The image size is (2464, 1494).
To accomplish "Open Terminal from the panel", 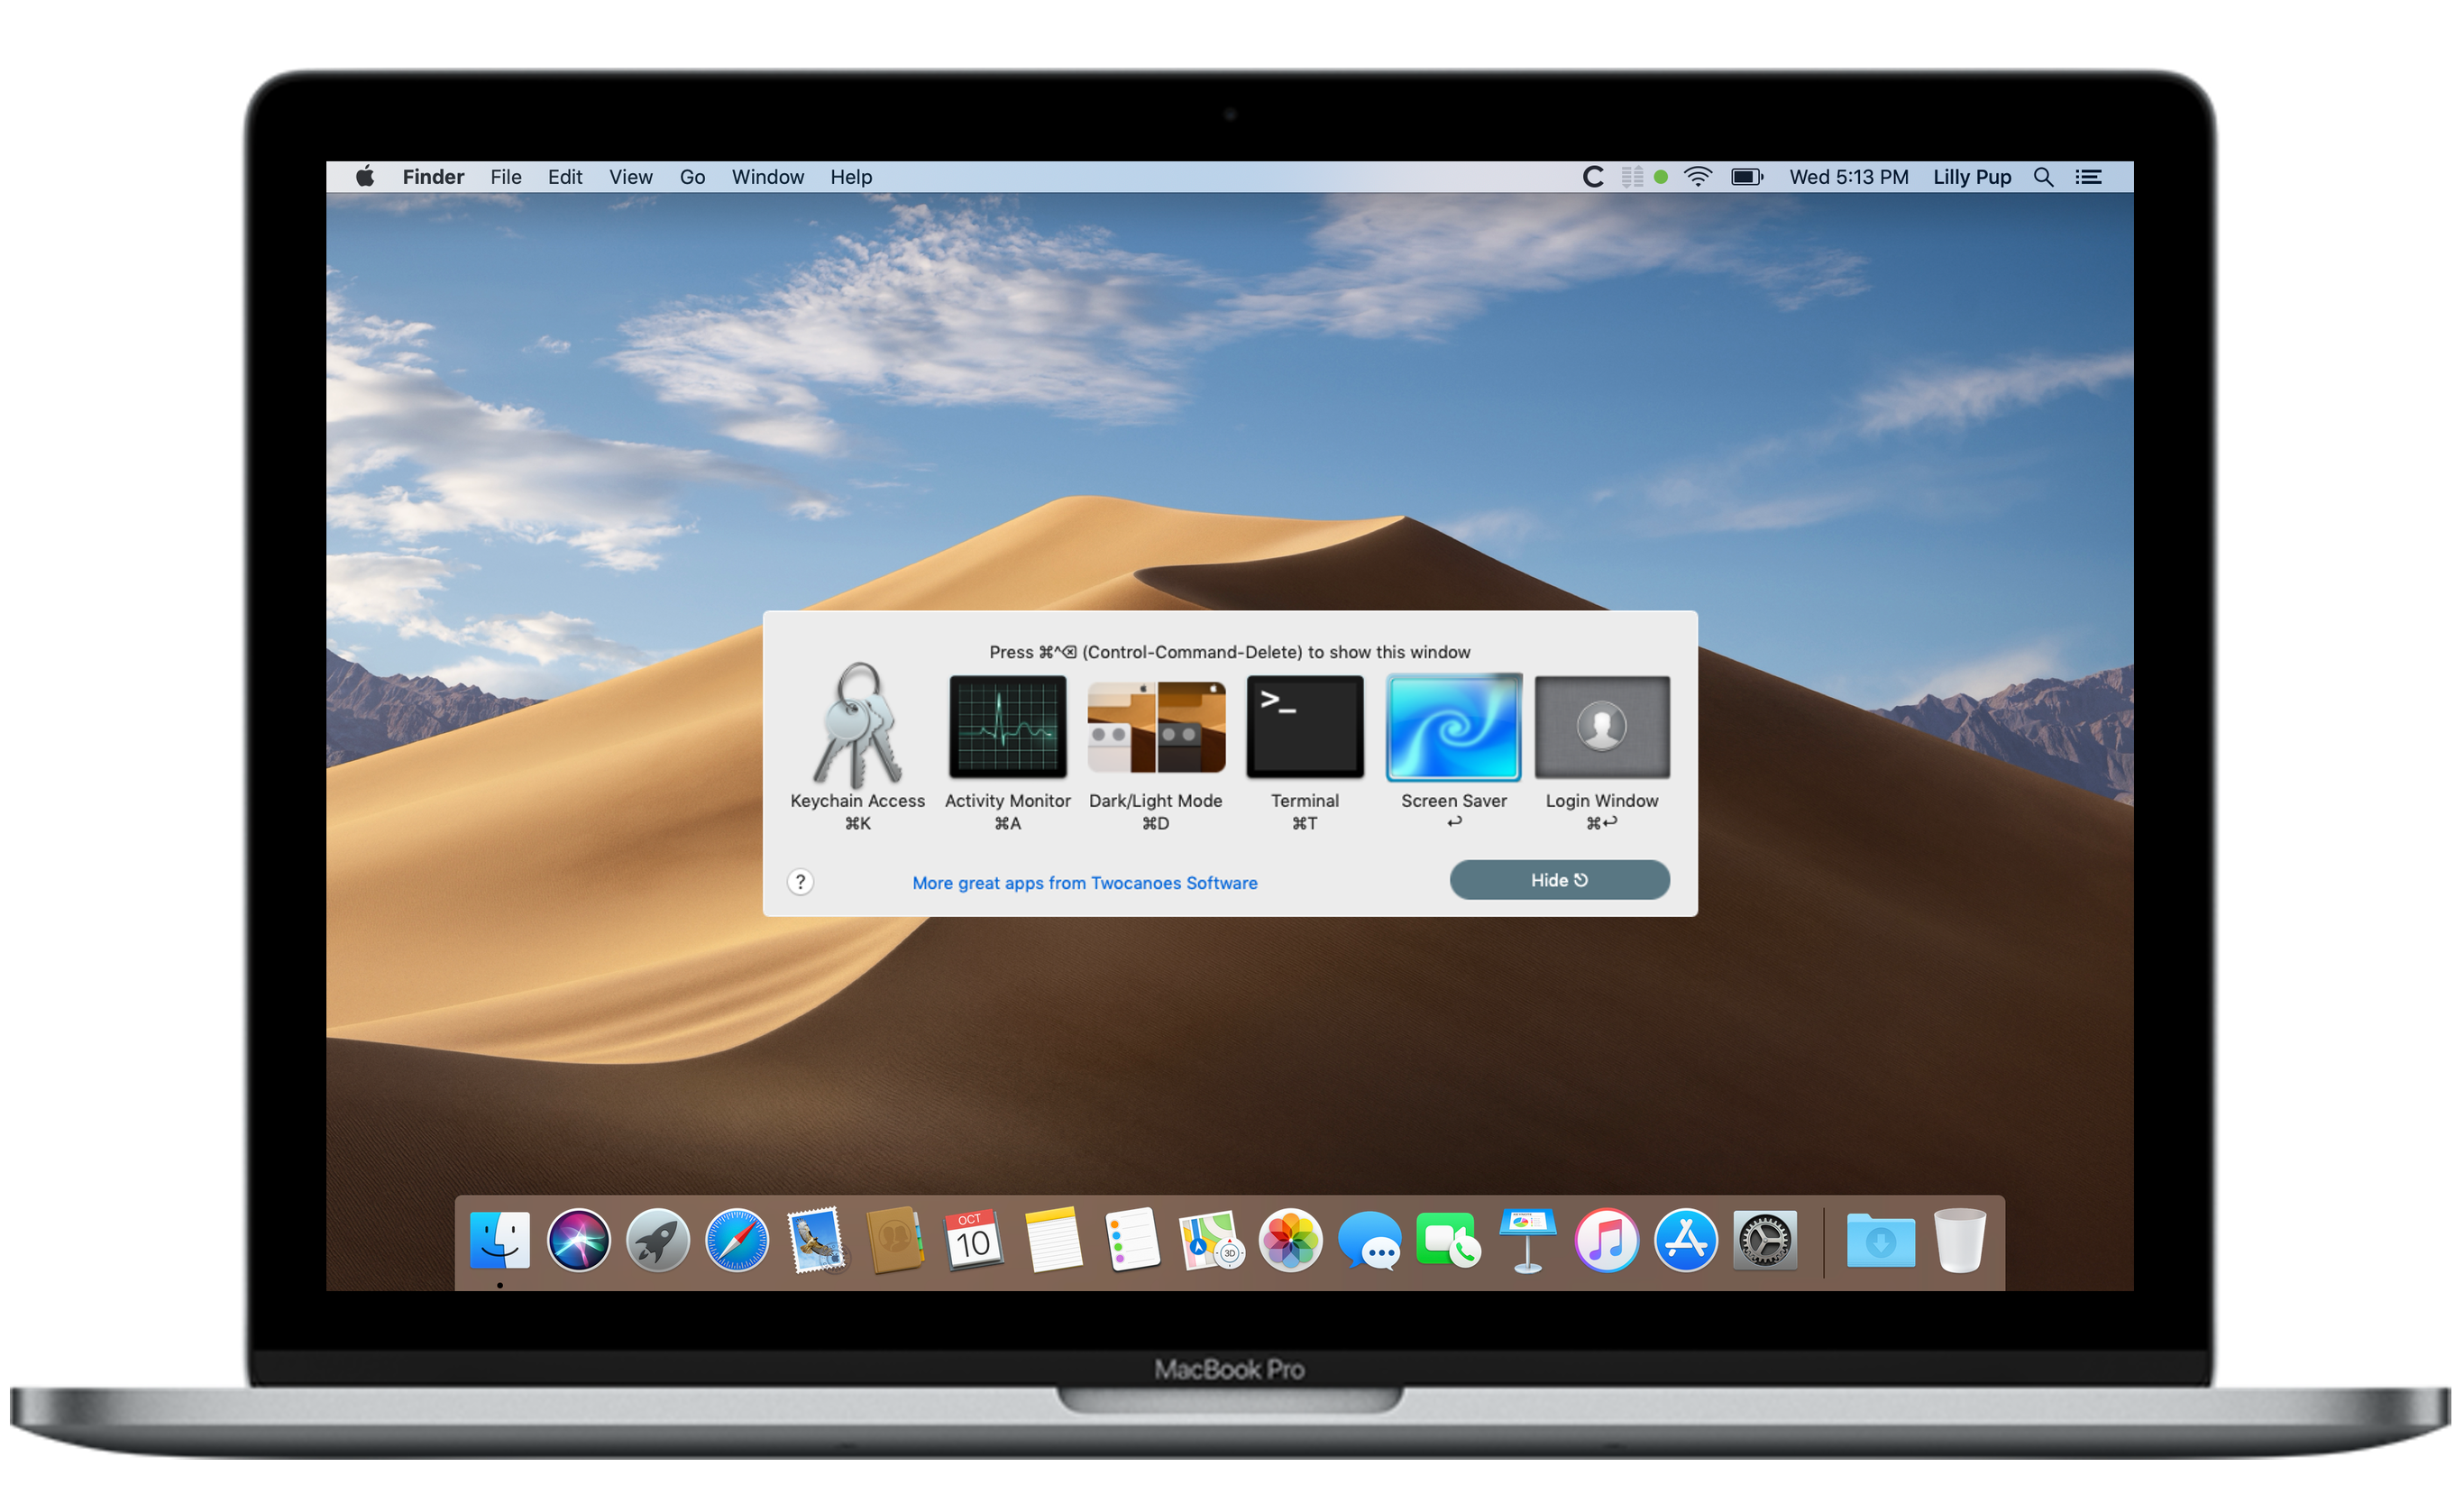I will coord(1305,726).
